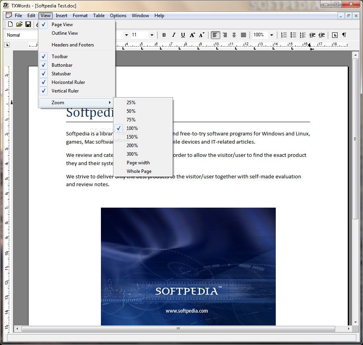Apply numbered list formatting
Viewport: 363px width, 345px height.
[x=284, y=35]
